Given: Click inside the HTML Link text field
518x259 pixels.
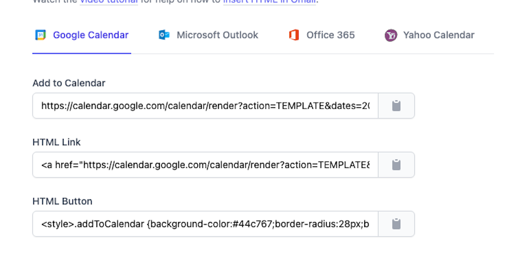Looking at the screenshot, I should [x=205, y=165].
